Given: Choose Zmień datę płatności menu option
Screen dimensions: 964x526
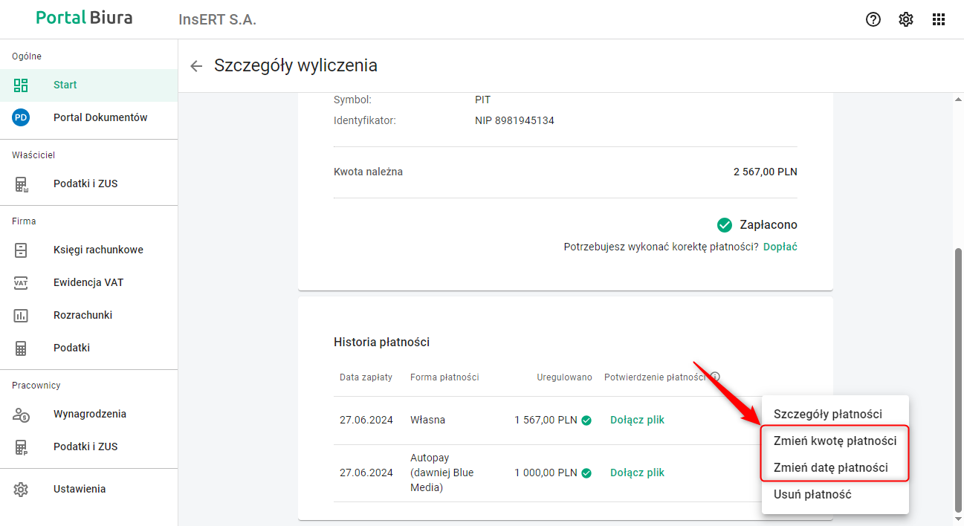Looking at the screenshot, I should point(830,467).
